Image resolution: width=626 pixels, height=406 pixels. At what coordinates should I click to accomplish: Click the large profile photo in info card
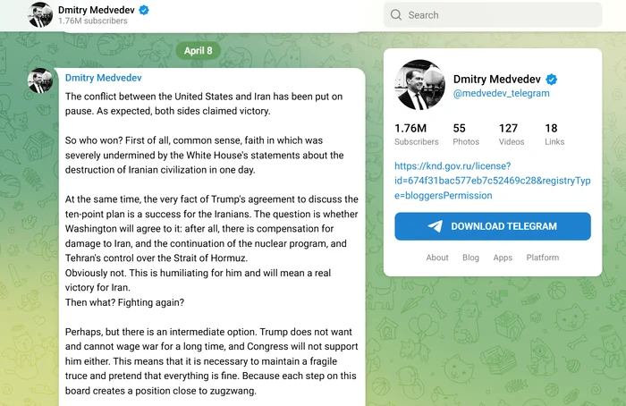pyautogui.click(x=420, y=85)
